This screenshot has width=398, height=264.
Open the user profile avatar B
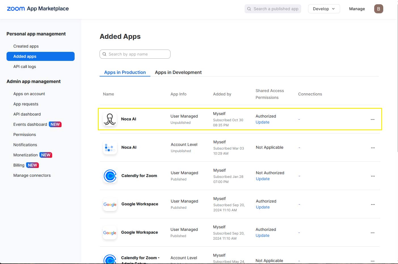coord(378,9)
